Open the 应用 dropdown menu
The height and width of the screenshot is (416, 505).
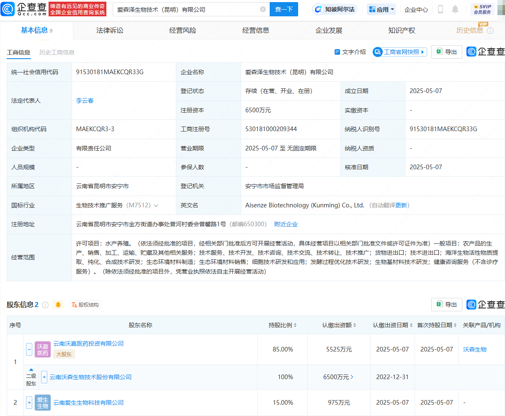click(381, 9)
